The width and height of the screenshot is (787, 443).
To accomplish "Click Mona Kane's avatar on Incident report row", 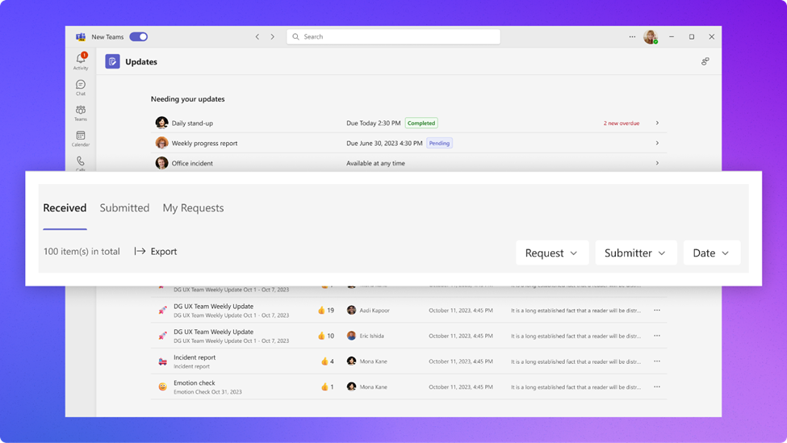I will [351, 362].
